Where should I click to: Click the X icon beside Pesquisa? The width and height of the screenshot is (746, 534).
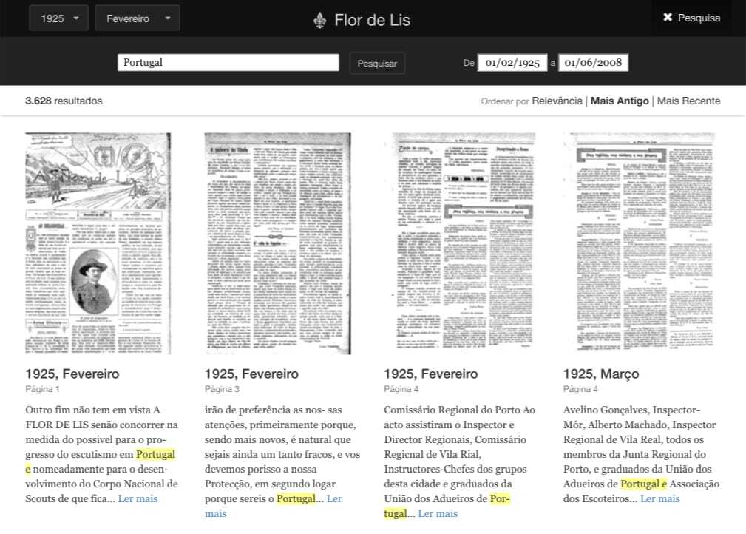coord(668,18)
